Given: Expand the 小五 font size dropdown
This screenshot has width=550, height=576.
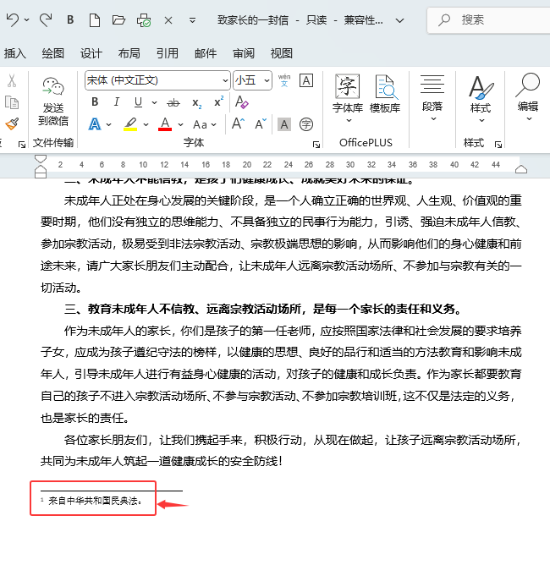Looking at the screenshot, I should tap(267, 80).
